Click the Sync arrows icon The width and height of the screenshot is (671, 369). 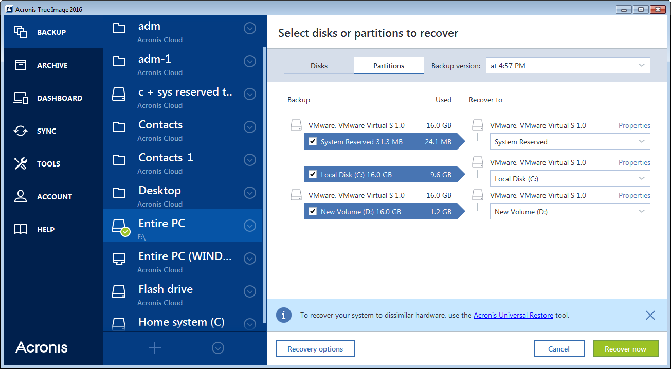[21, 131]
